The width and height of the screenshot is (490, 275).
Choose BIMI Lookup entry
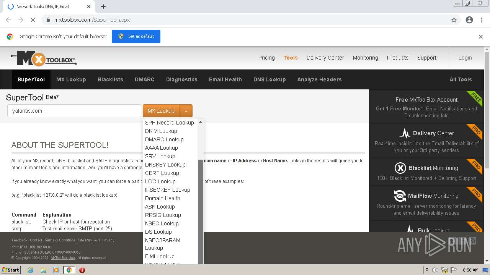[x=160, y=256]
